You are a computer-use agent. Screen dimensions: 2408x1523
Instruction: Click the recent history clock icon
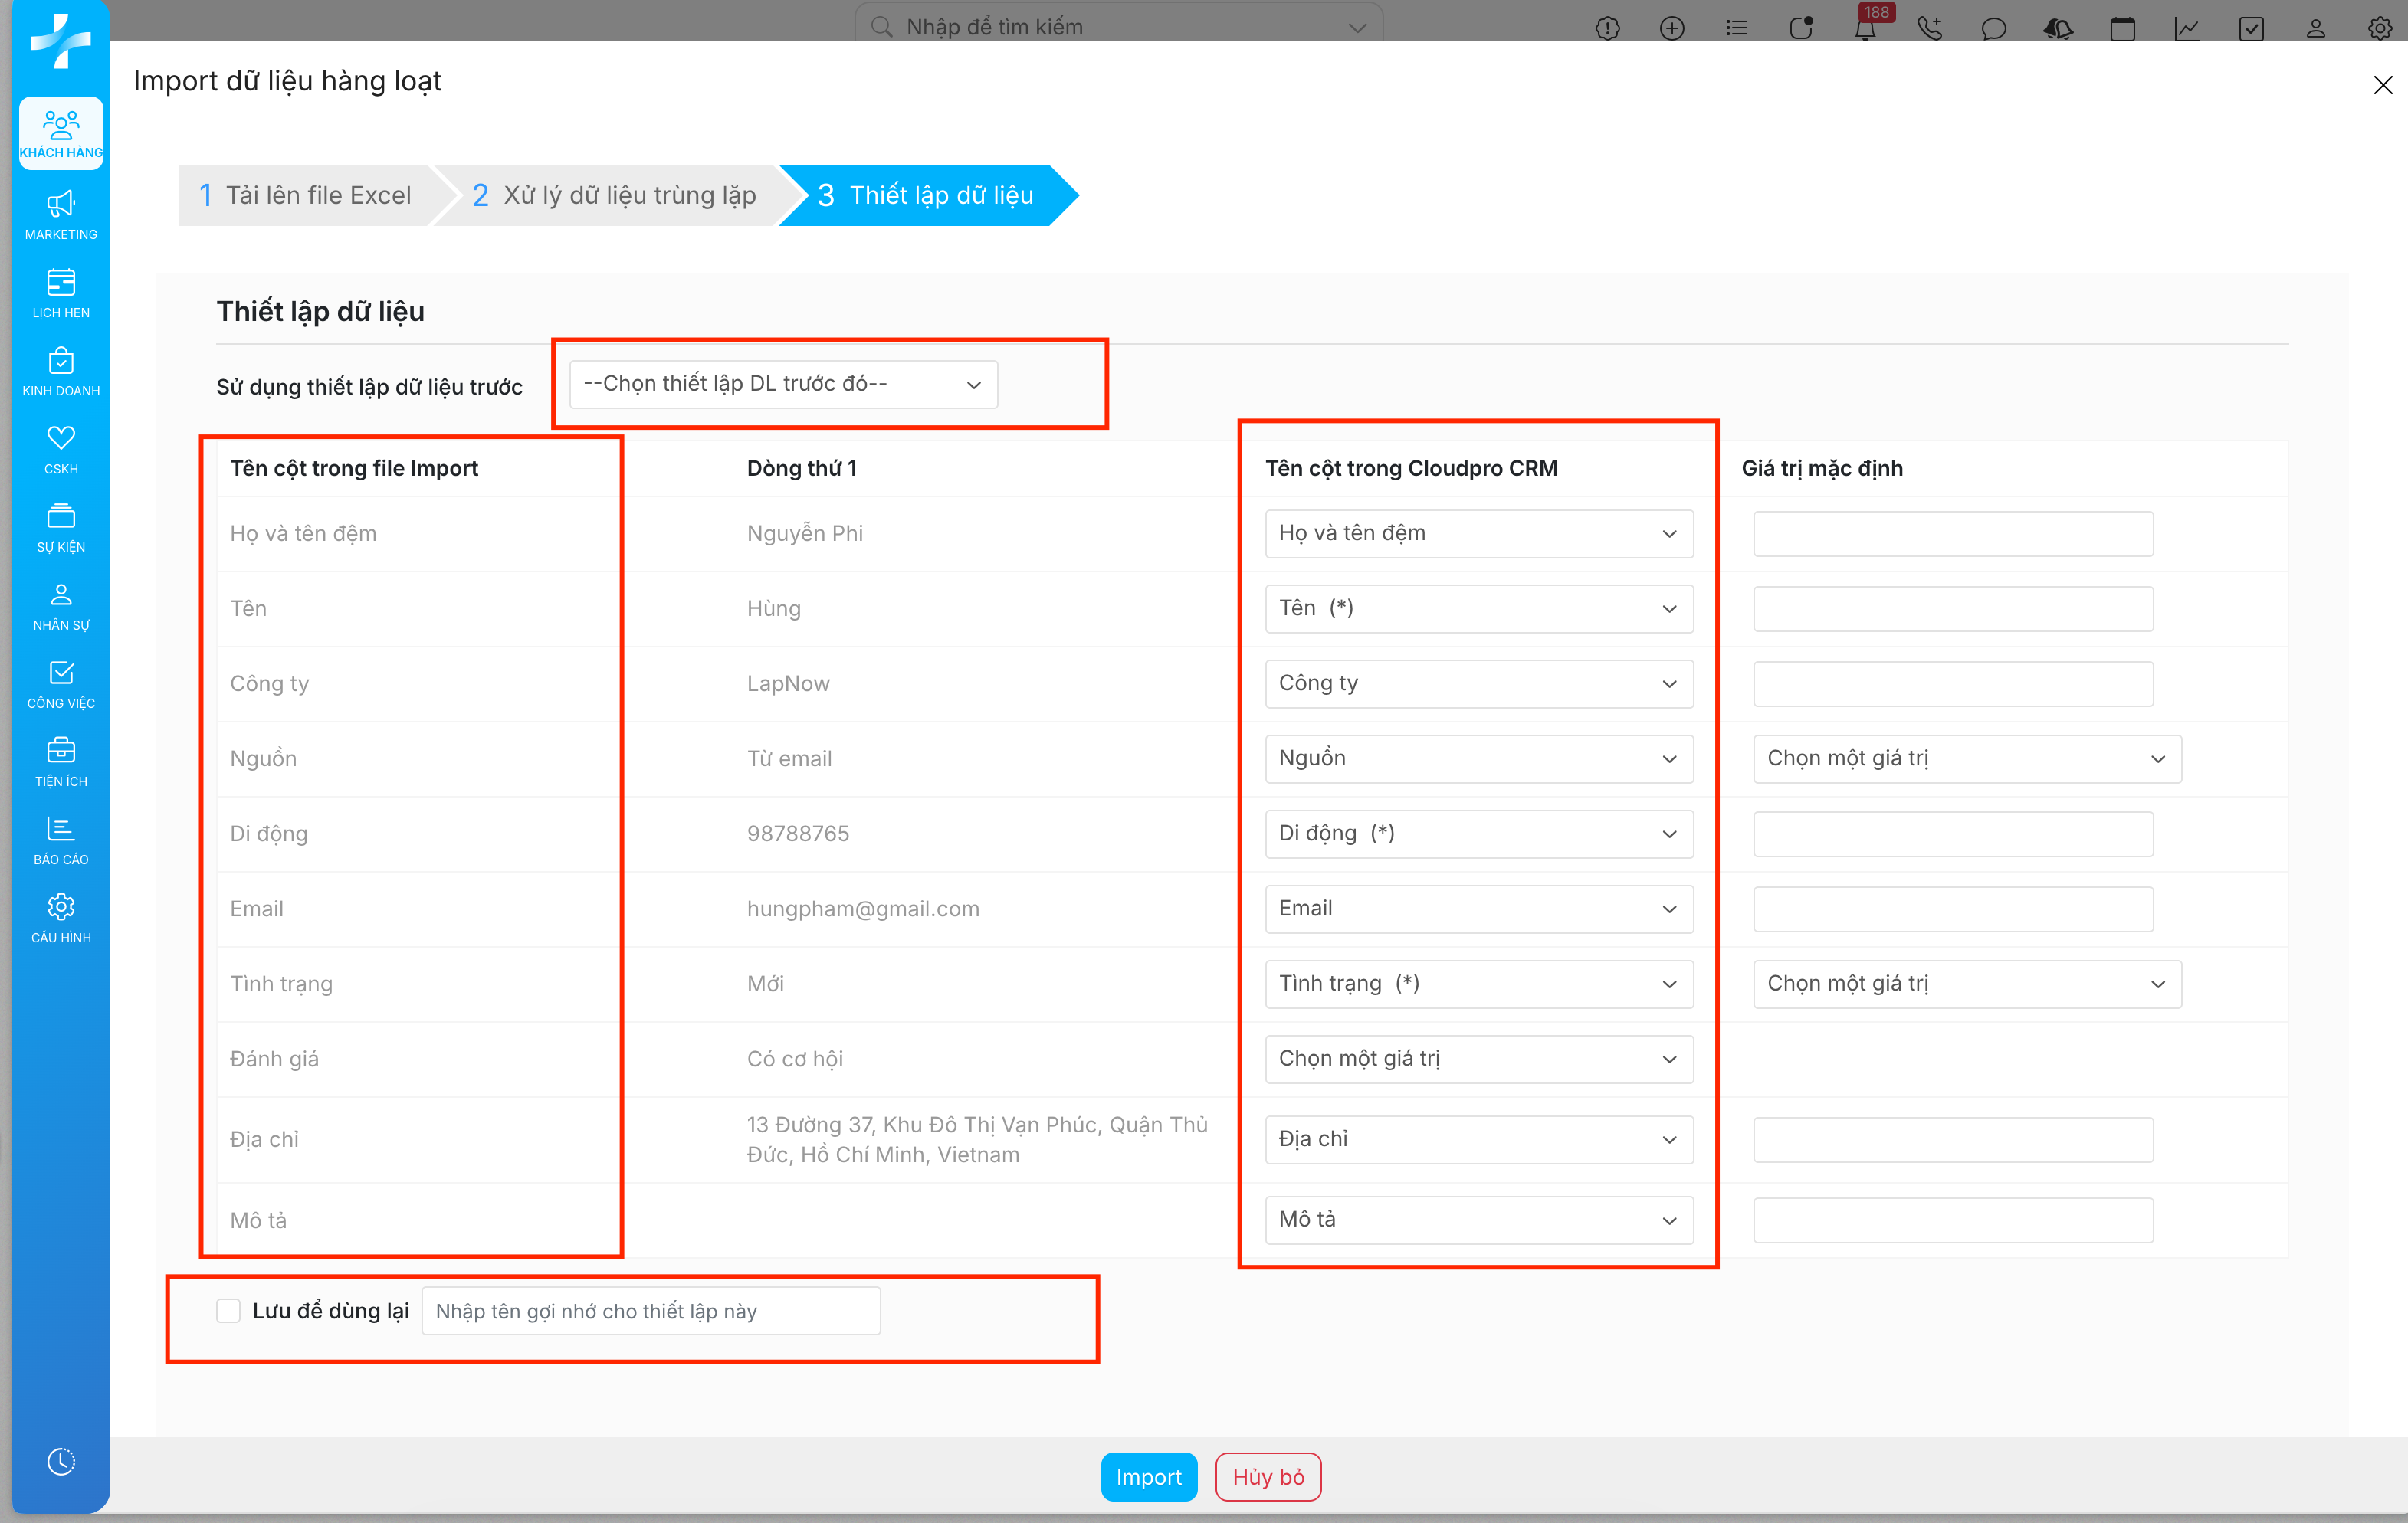[x=61, y=1461]
